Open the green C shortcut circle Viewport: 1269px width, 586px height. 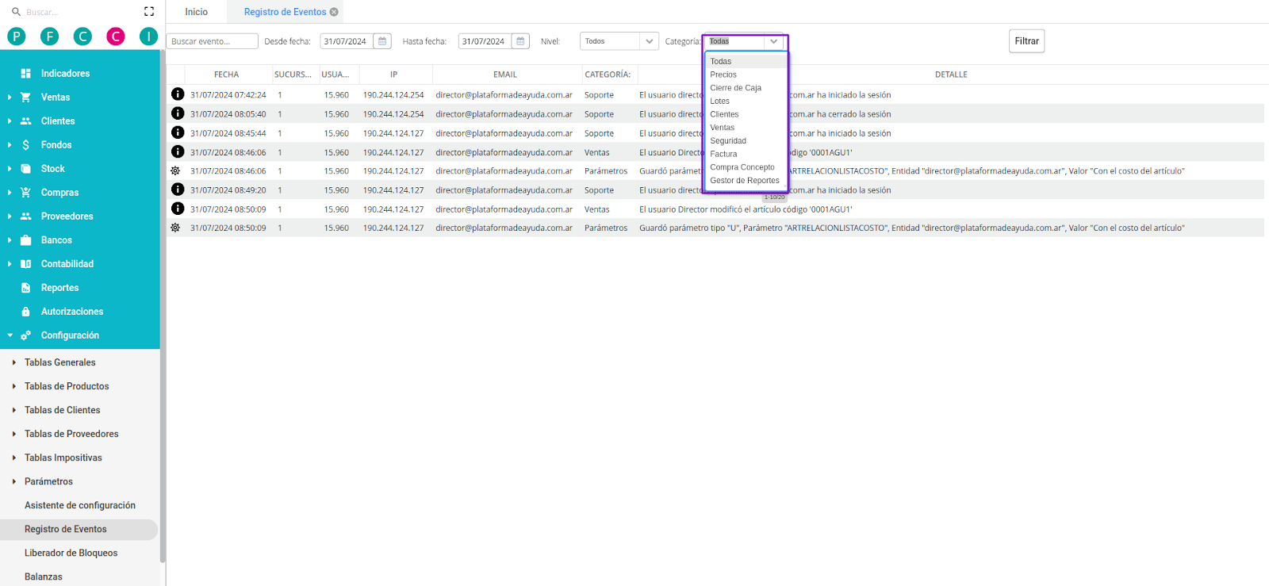82,36
